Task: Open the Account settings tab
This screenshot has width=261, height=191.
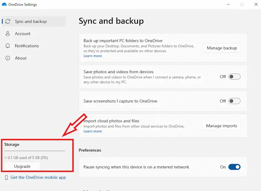Action: click(22, 34)
